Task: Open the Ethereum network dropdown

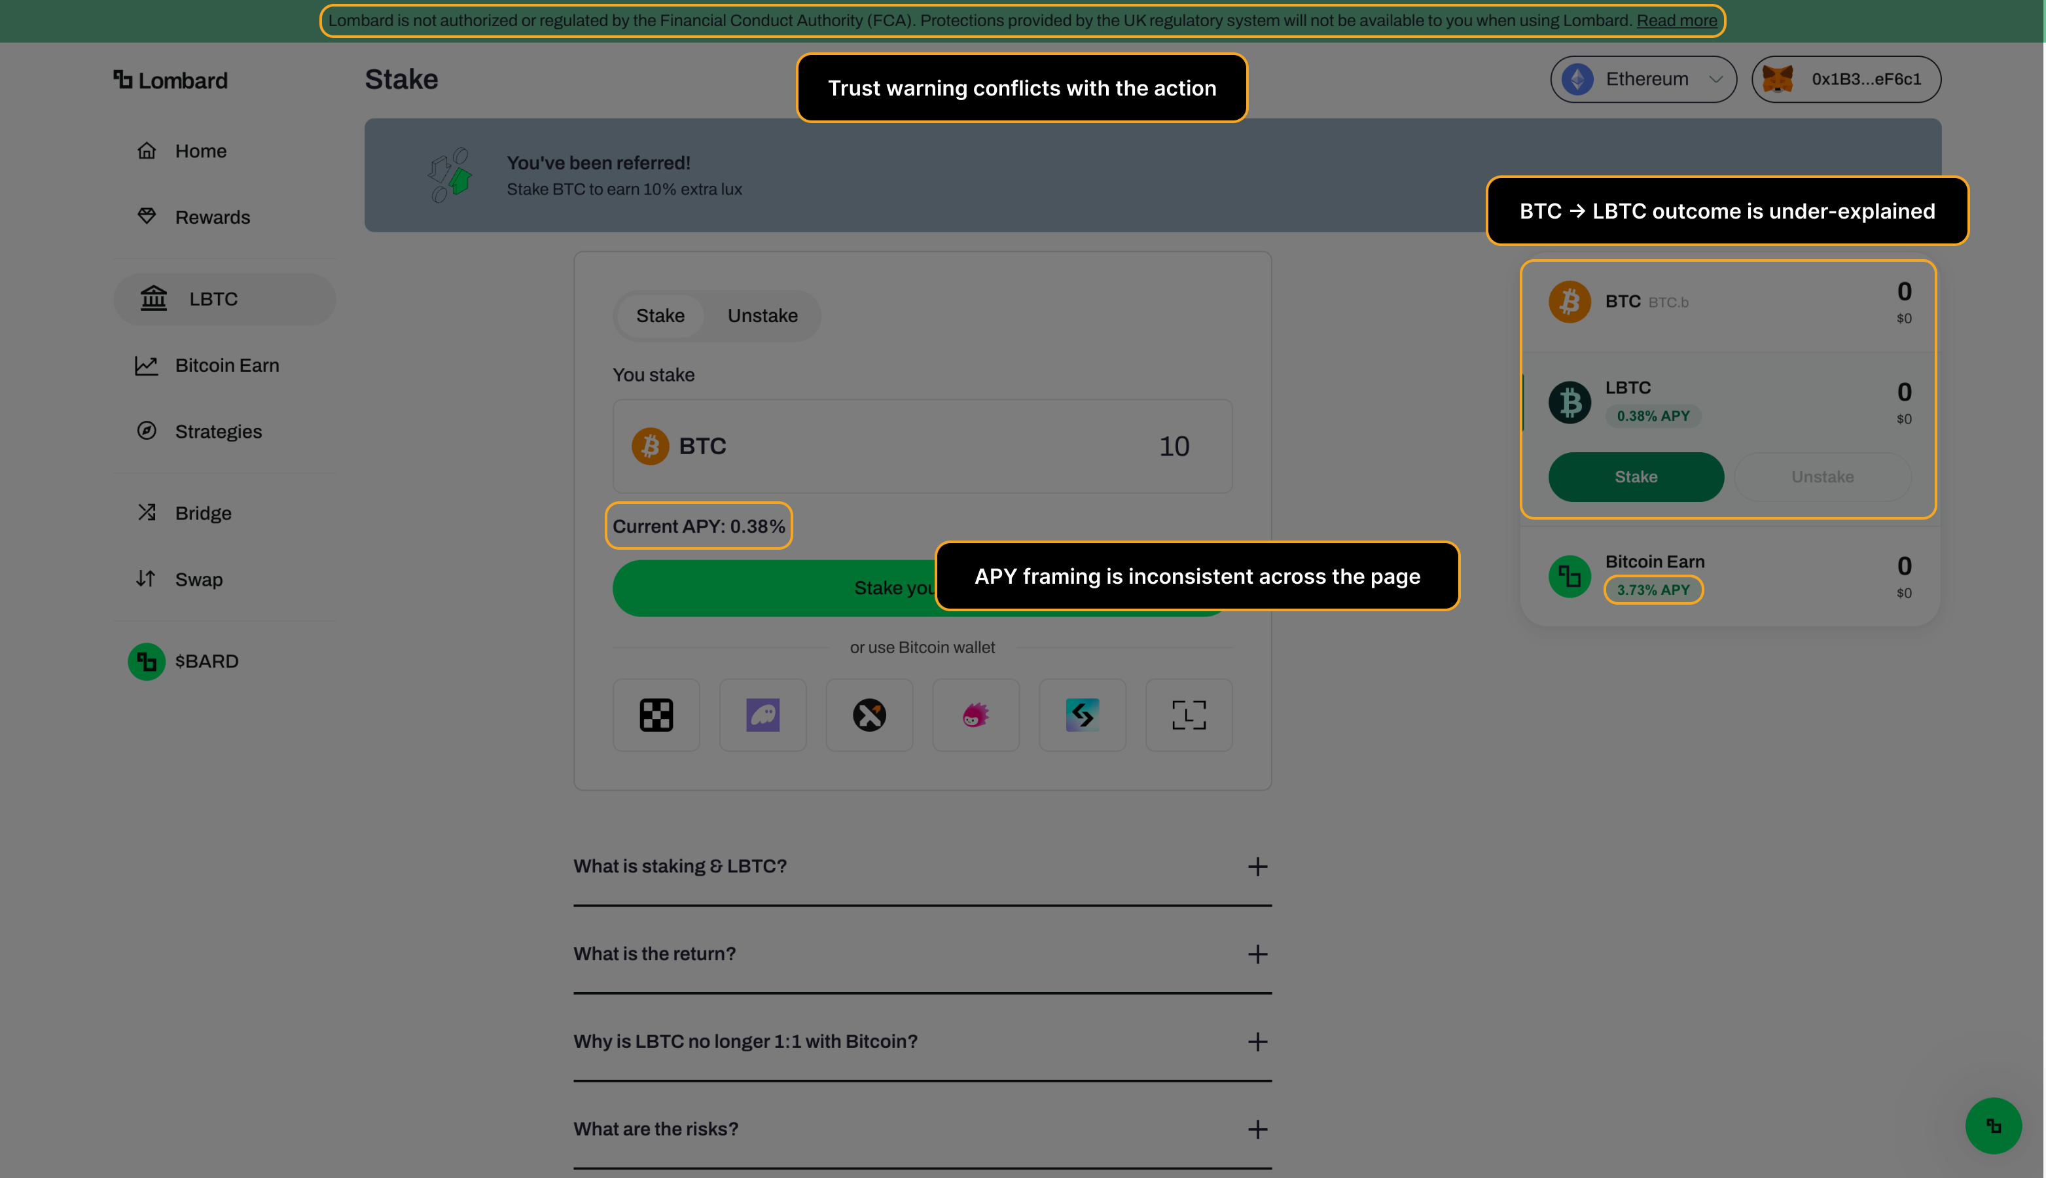Action: (x=1643, y=79)
